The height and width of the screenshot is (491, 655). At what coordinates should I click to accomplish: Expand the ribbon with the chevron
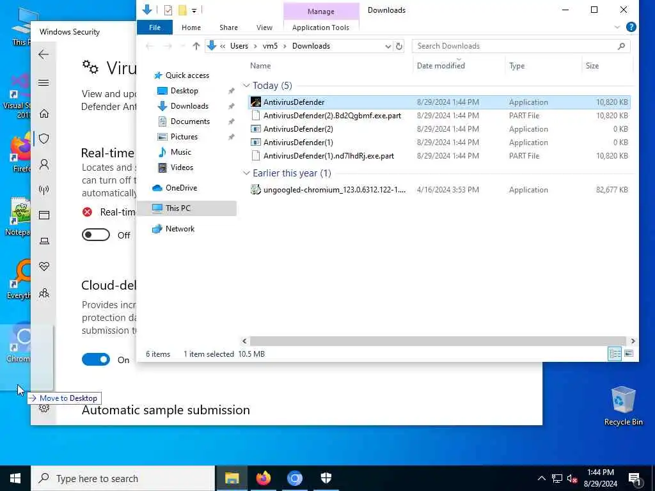coord(617,27)
